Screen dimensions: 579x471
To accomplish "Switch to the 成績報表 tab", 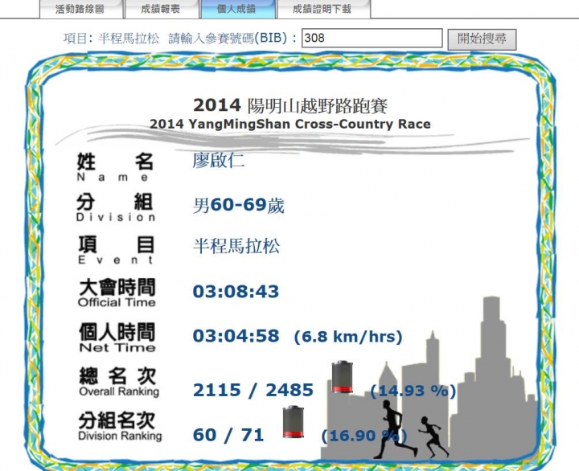I will coord(162,9).
